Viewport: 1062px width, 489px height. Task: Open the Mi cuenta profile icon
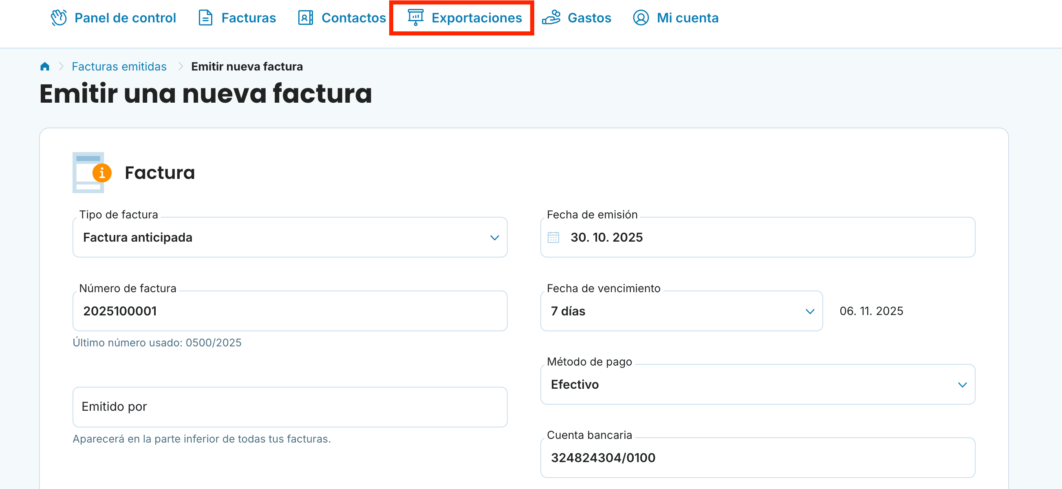tap(641, 17)
